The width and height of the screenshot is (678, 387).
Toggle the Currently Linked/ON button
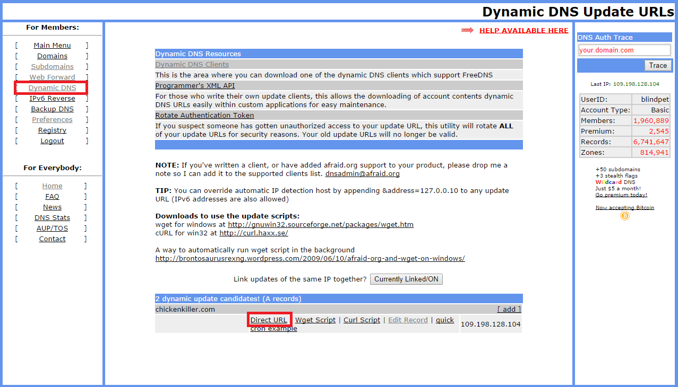point(406,279)
